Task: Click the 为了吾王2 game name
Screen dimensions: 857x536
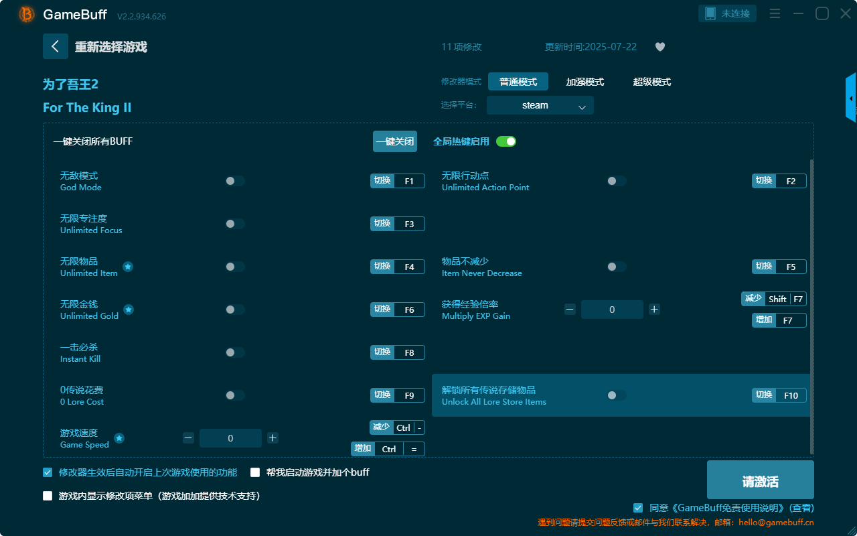Action: [70, 84]
